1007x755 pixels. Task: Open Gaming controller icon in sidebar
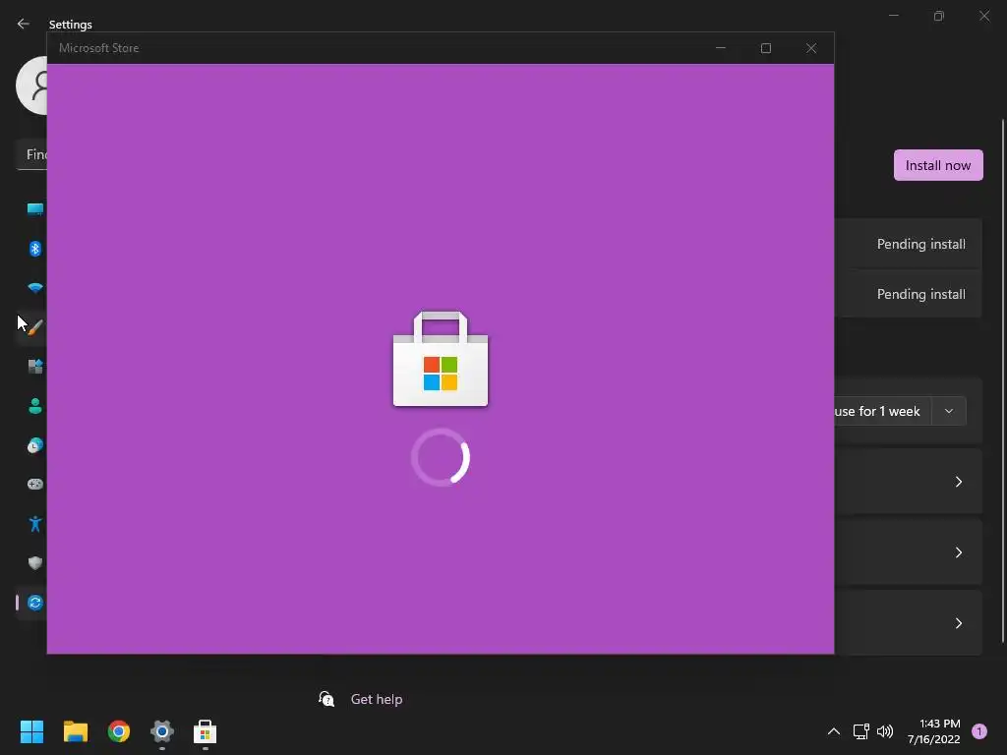coord(35,484)
